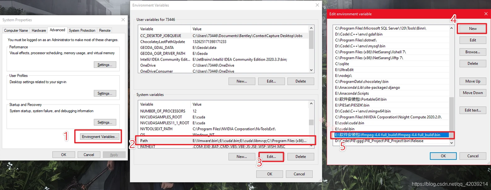Open the Hardware tab
Screen dimensions: 491x190
point(39,30)
